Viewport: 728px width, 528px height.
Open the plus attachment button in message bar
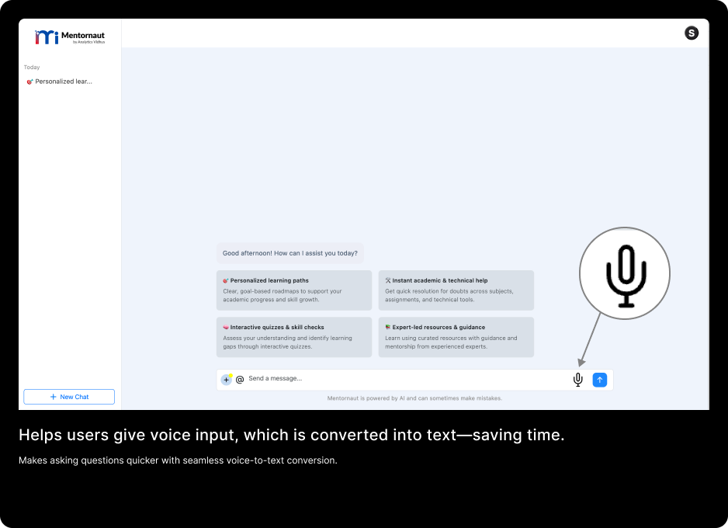point(227,380)
